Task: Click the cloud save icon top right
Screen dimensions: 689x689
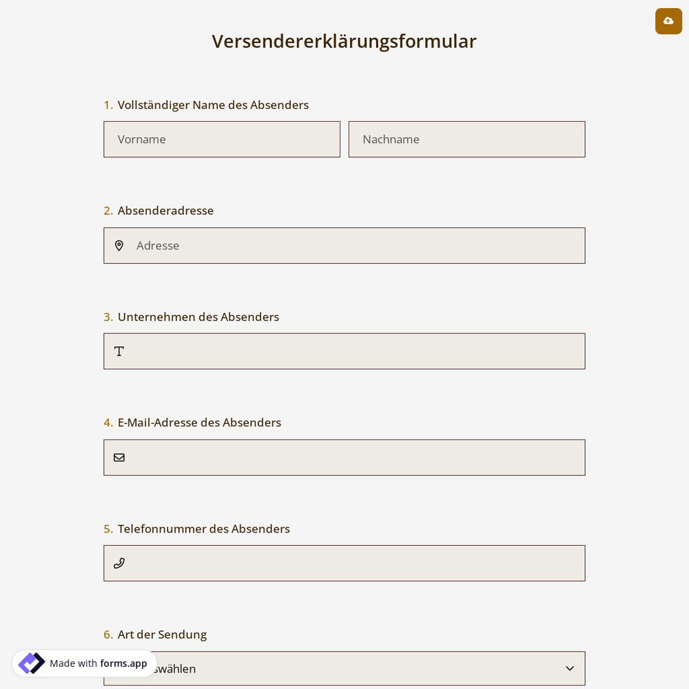Action: [668, 21]
